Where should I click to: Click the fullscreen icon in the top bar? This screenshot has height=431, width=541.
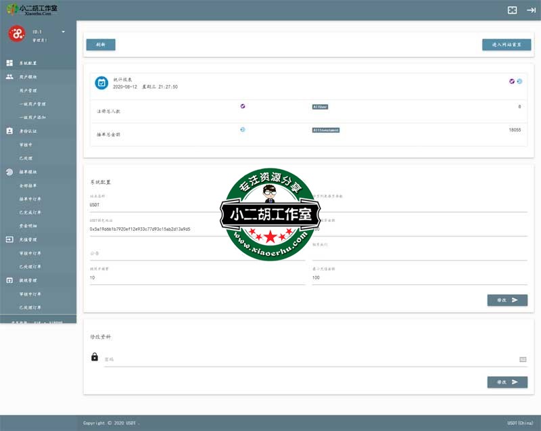point(512,10)
